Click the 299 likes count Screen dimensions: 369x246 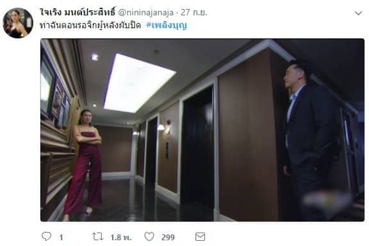click(x=168, y=237)
